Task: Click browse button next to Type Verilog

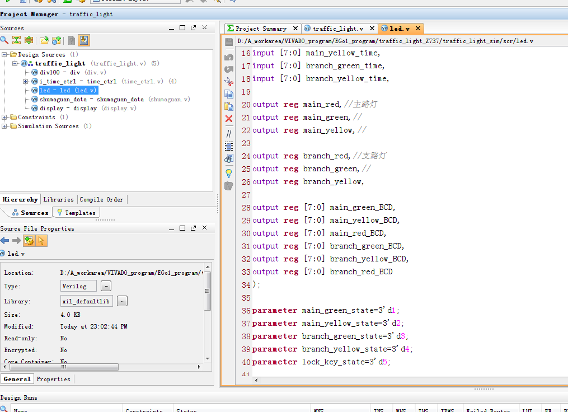Action: [x=106, y=286]
